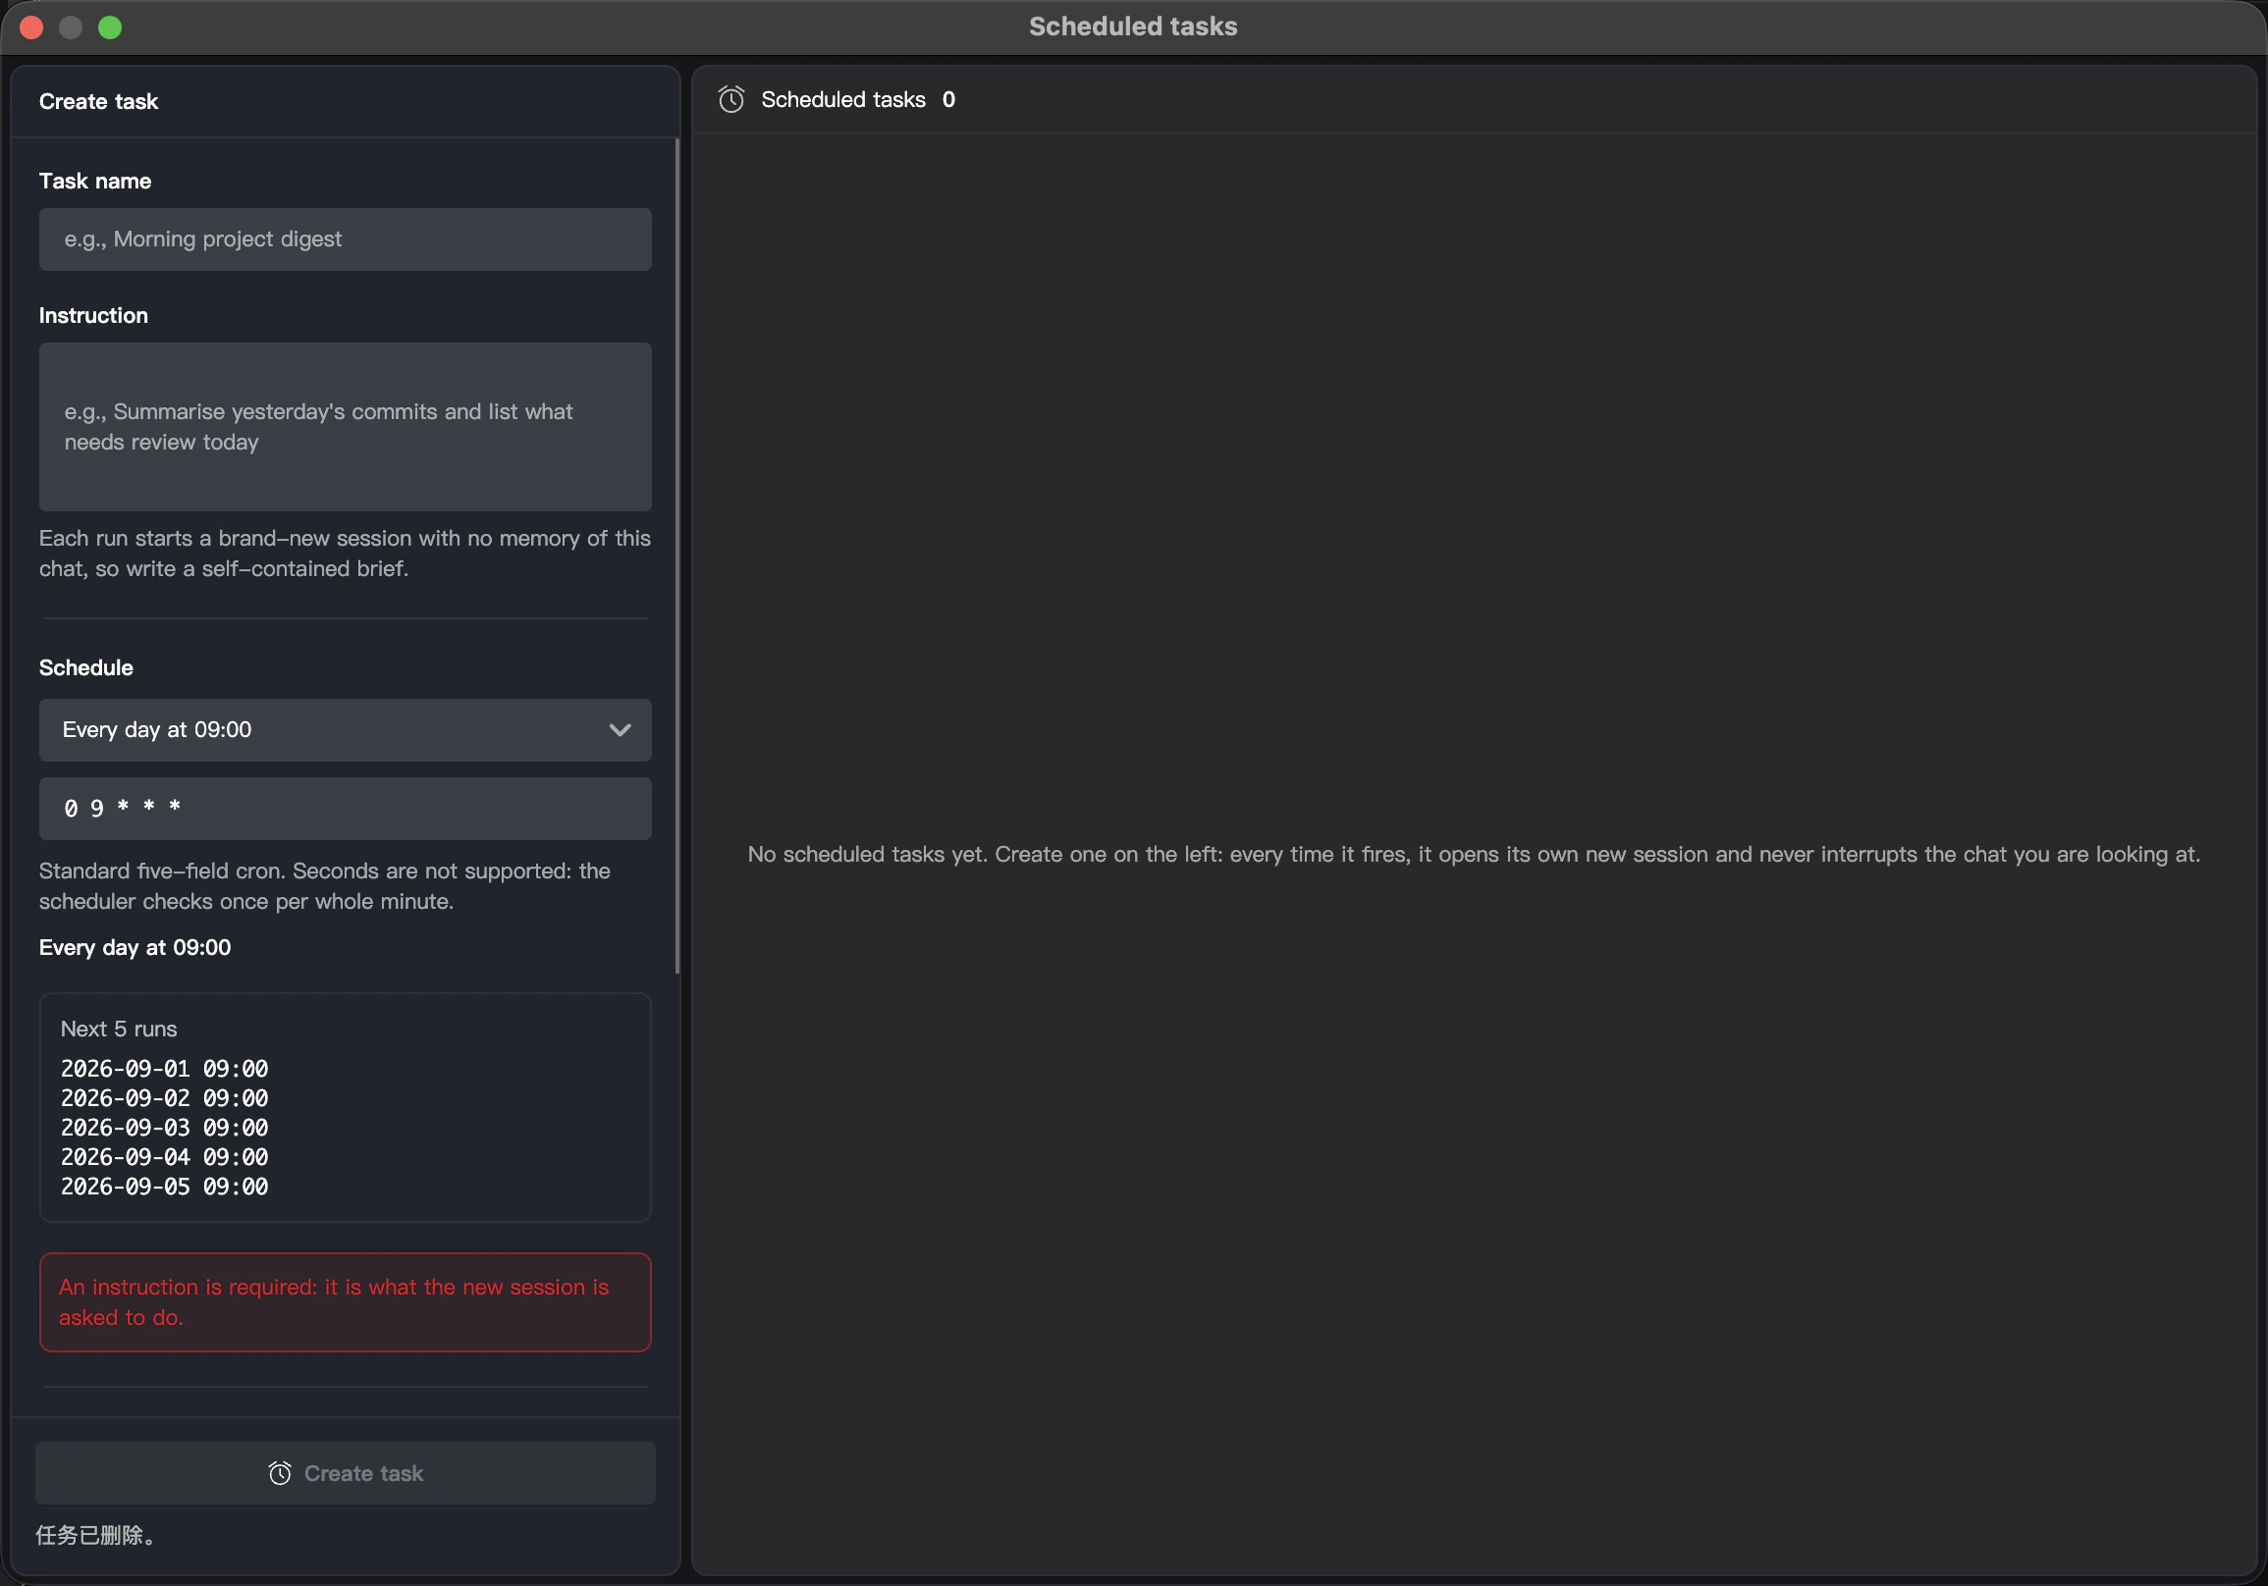This screenshot has width=2268, height=1586.
Task: Click the green zoom window button
Action: click(x=111, y=26)
